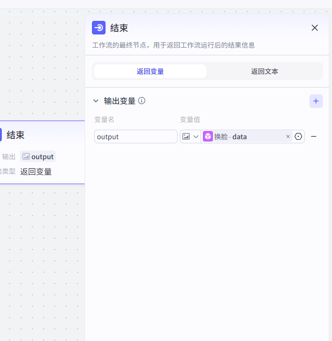332x341 pixels.
Task: Open the variable selector hexagon icon
Action: click(x=298, y=136)
